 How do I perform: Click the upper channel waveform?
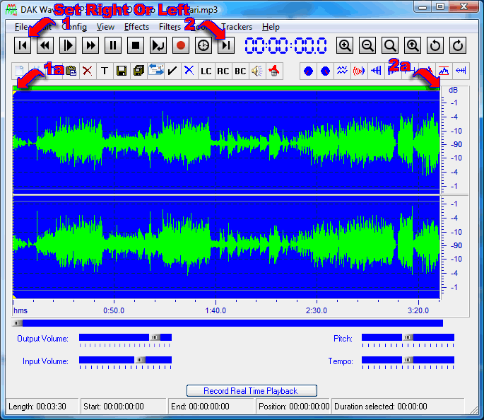226,142
